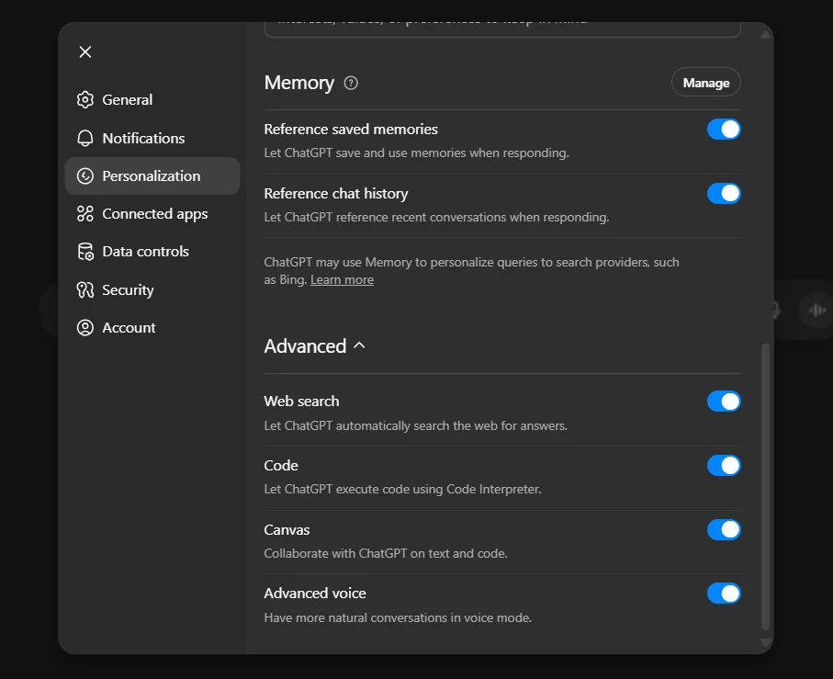This screenshot has width=833, height=679.
Task: Collapse the Advanced section
Action: coord(357,346)
